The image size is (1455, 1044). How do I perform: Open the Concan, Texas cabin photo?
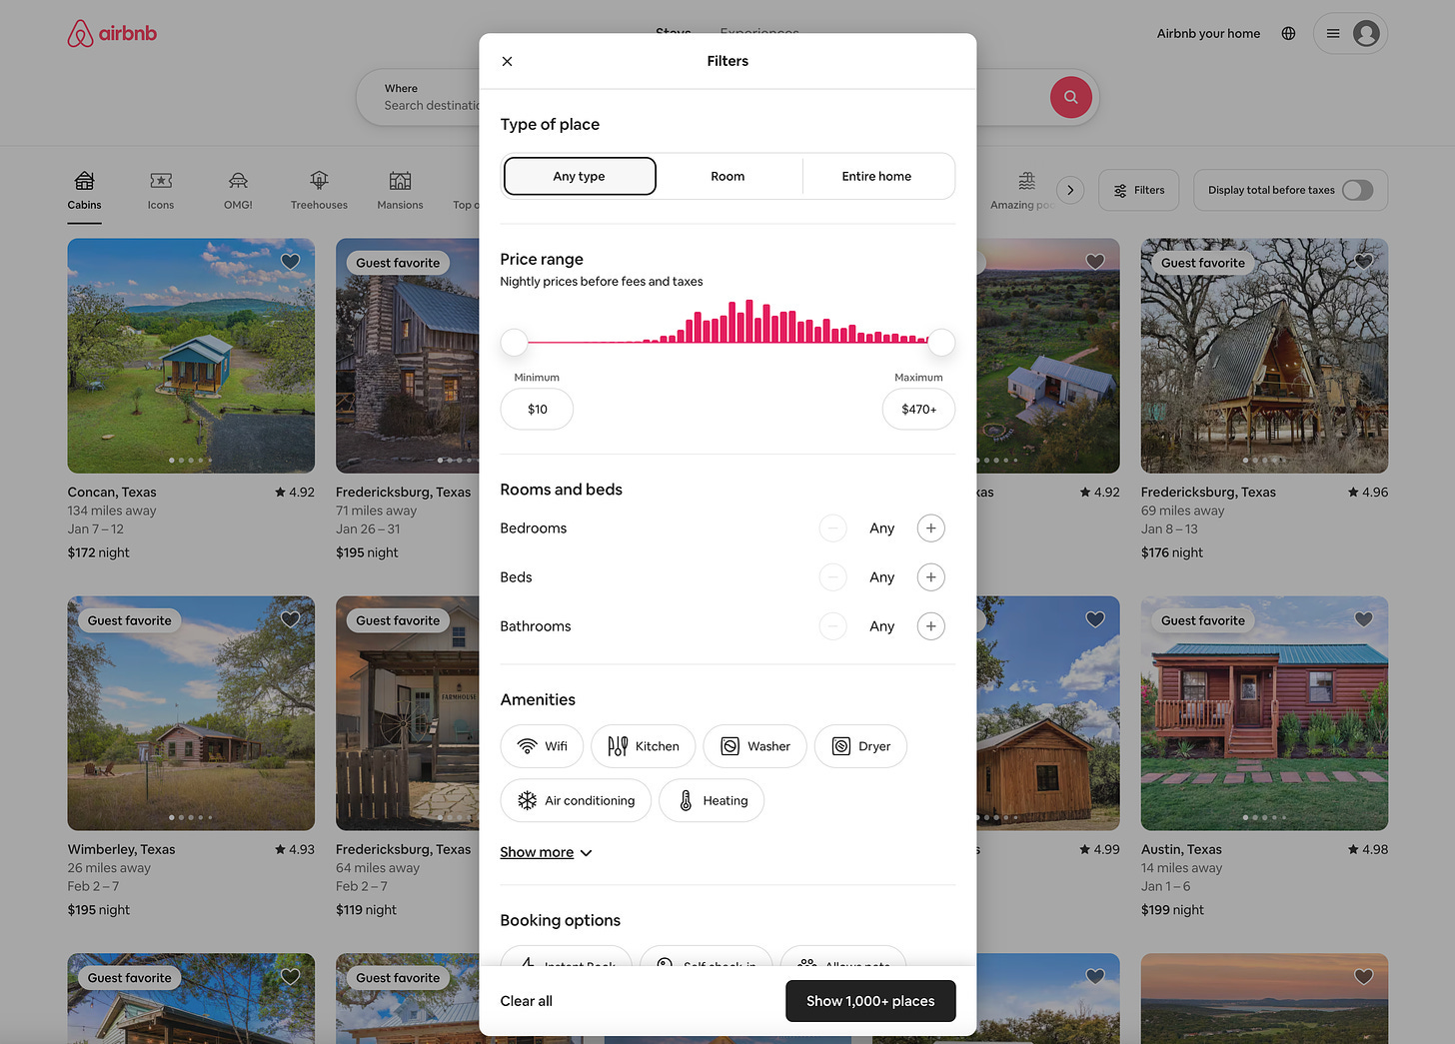pos(191,356)
